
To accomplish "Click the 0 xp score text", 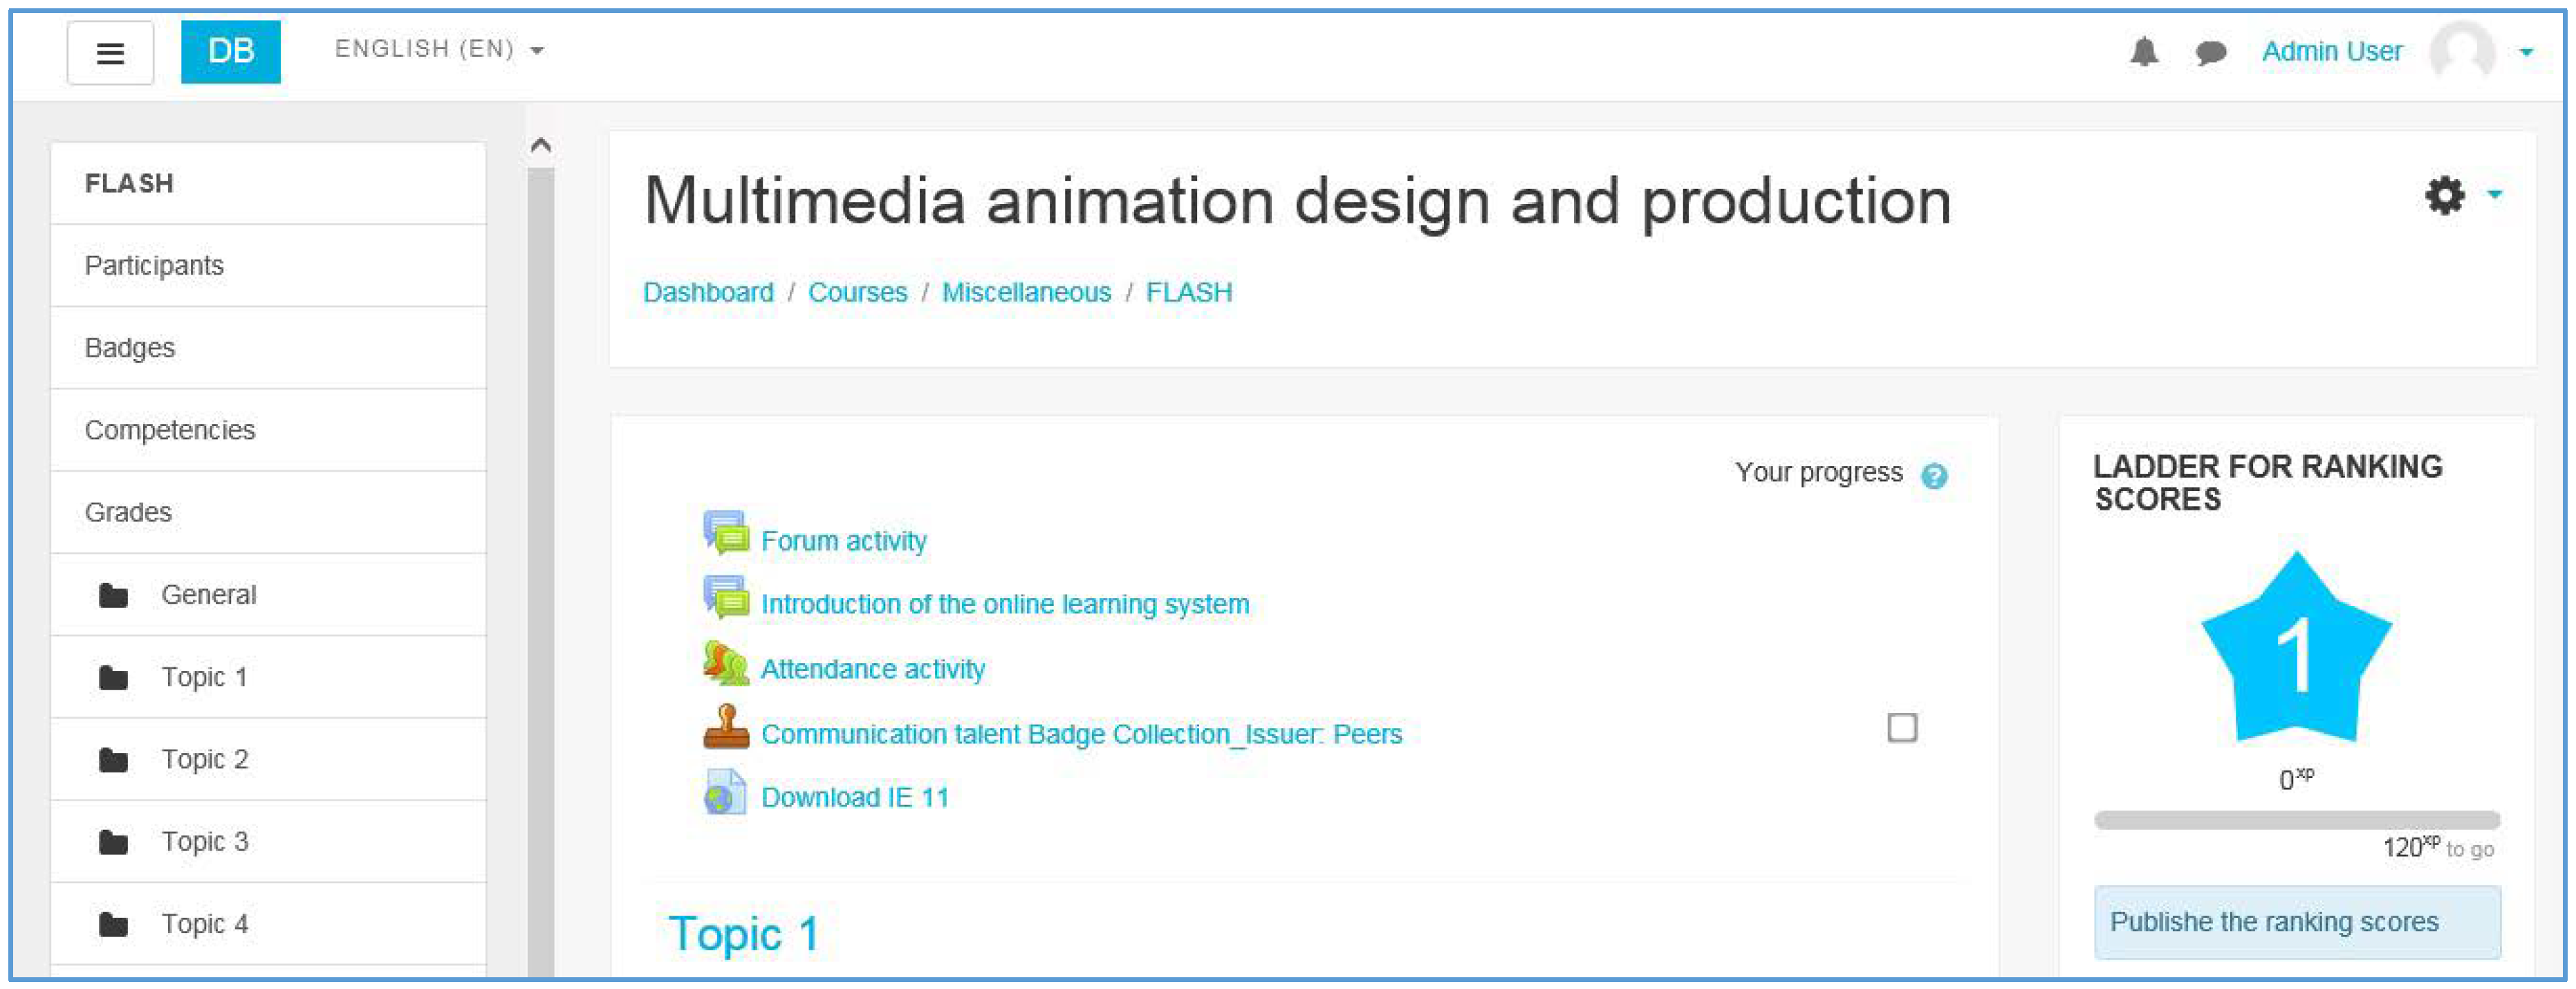I will point(2296,779).
